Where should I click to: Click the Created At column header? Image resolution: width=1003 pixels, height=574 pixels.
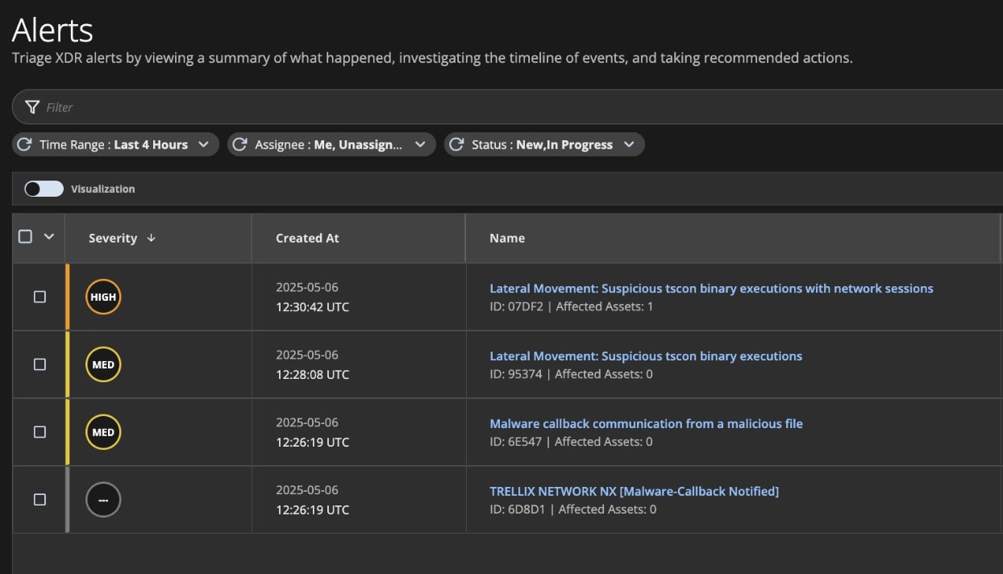pyautogui.click(x=307, y=238)
